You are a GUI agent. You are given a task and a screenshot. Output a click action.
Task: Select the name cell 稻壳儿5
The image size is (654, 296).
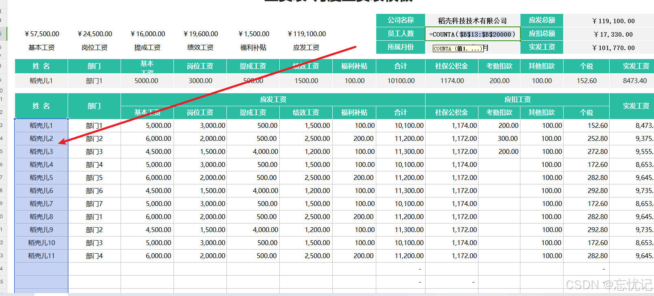pyautogui.click(x=41, y=178)
